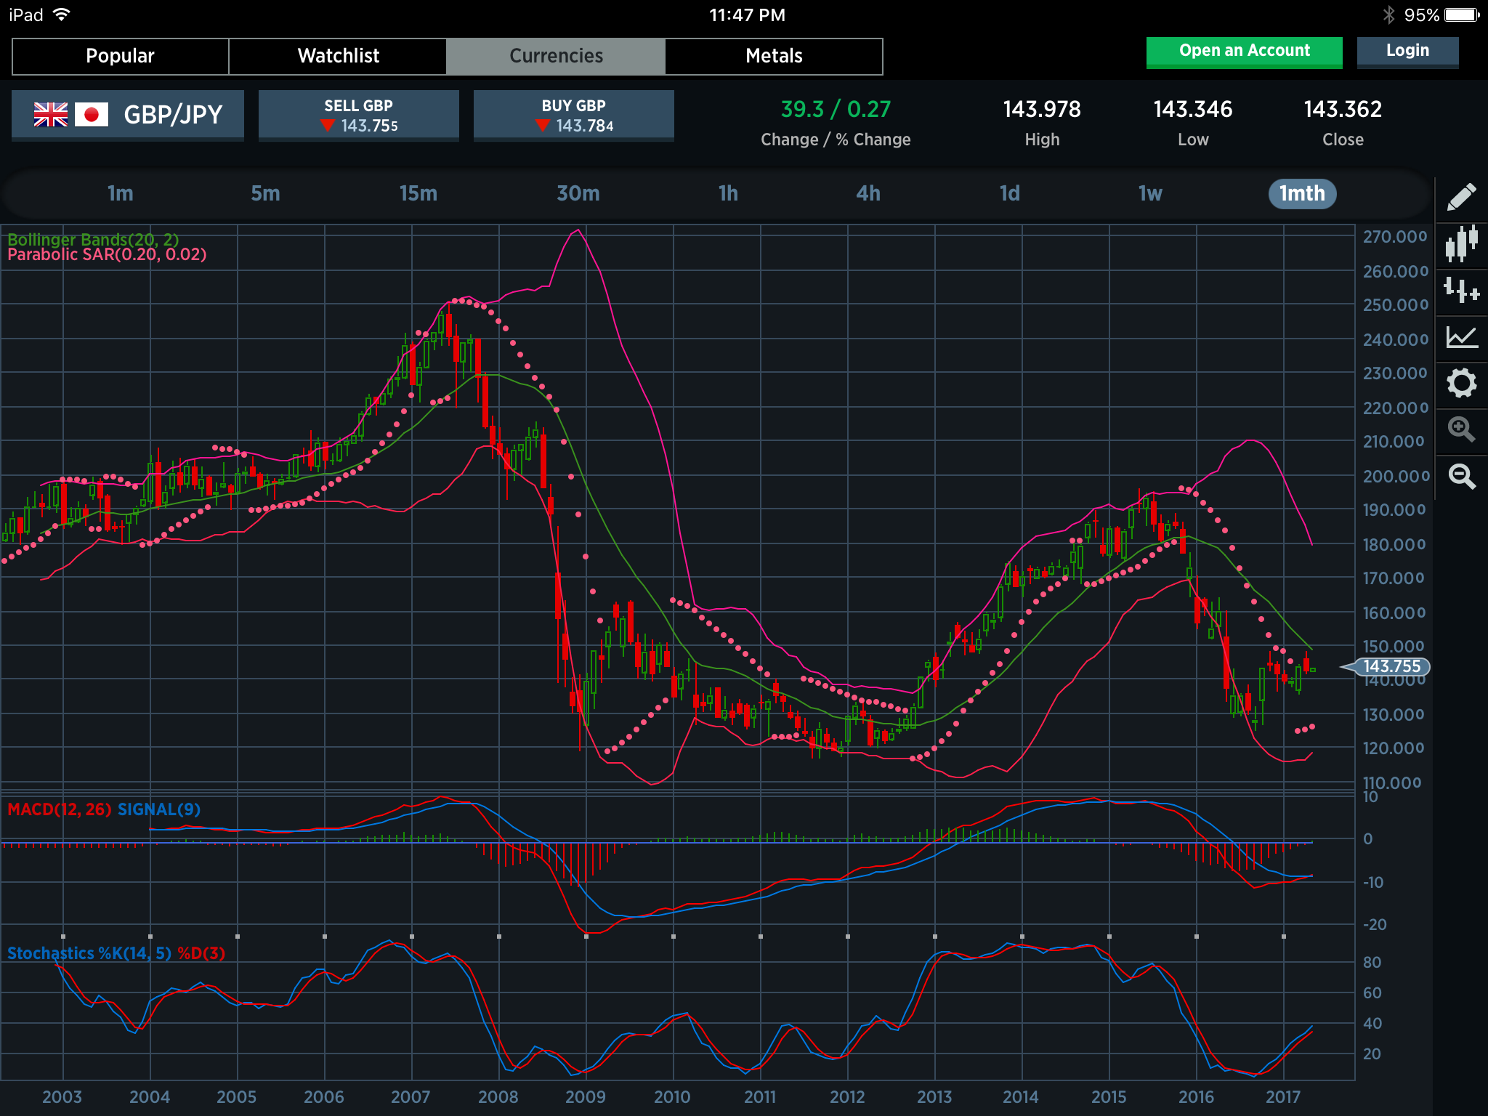The height and width of the screenshot is (1116, 1488).
Task: Tap the 200.000 price axis label
Action: 1396,477
